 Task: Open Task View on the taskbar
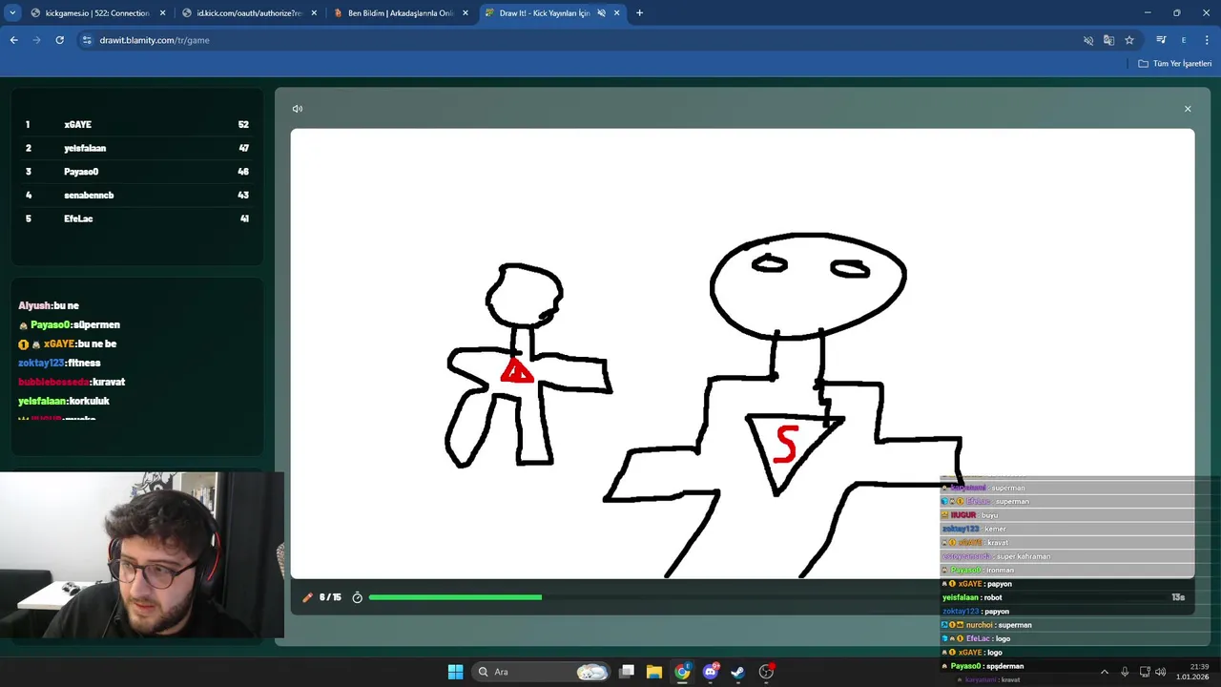click(x=627, y=672)
